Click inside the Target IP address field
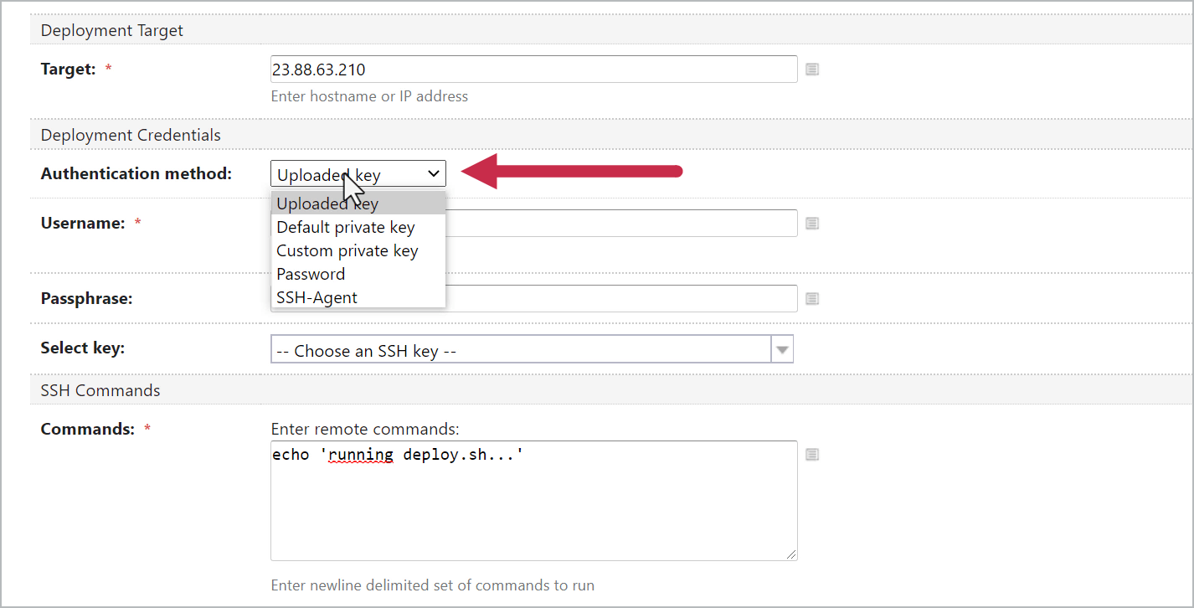1194x608 pixels. coord(533,69)
